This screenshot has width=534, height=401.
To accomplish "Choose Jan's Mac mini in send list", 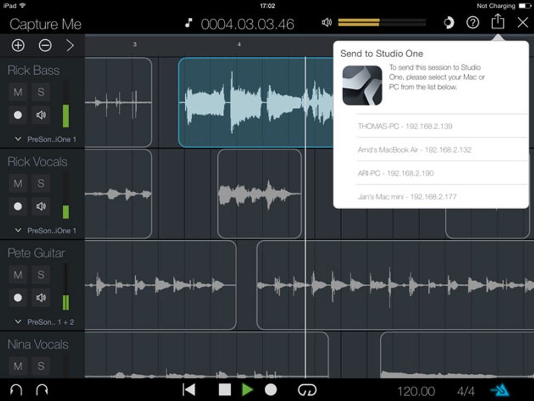I will point(406,197).
